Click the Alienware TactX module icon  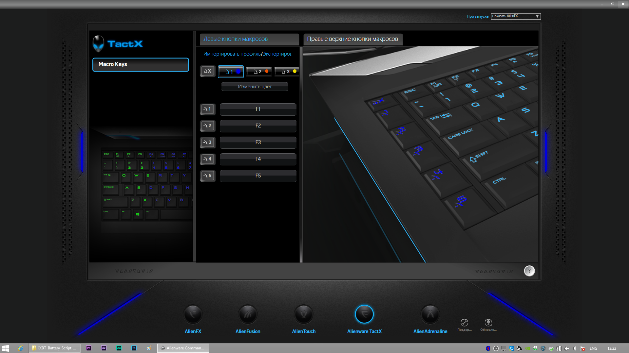364,314
